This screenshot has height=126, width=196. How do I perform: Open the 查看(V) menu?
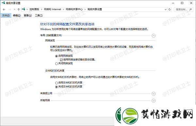click(28, 15)
